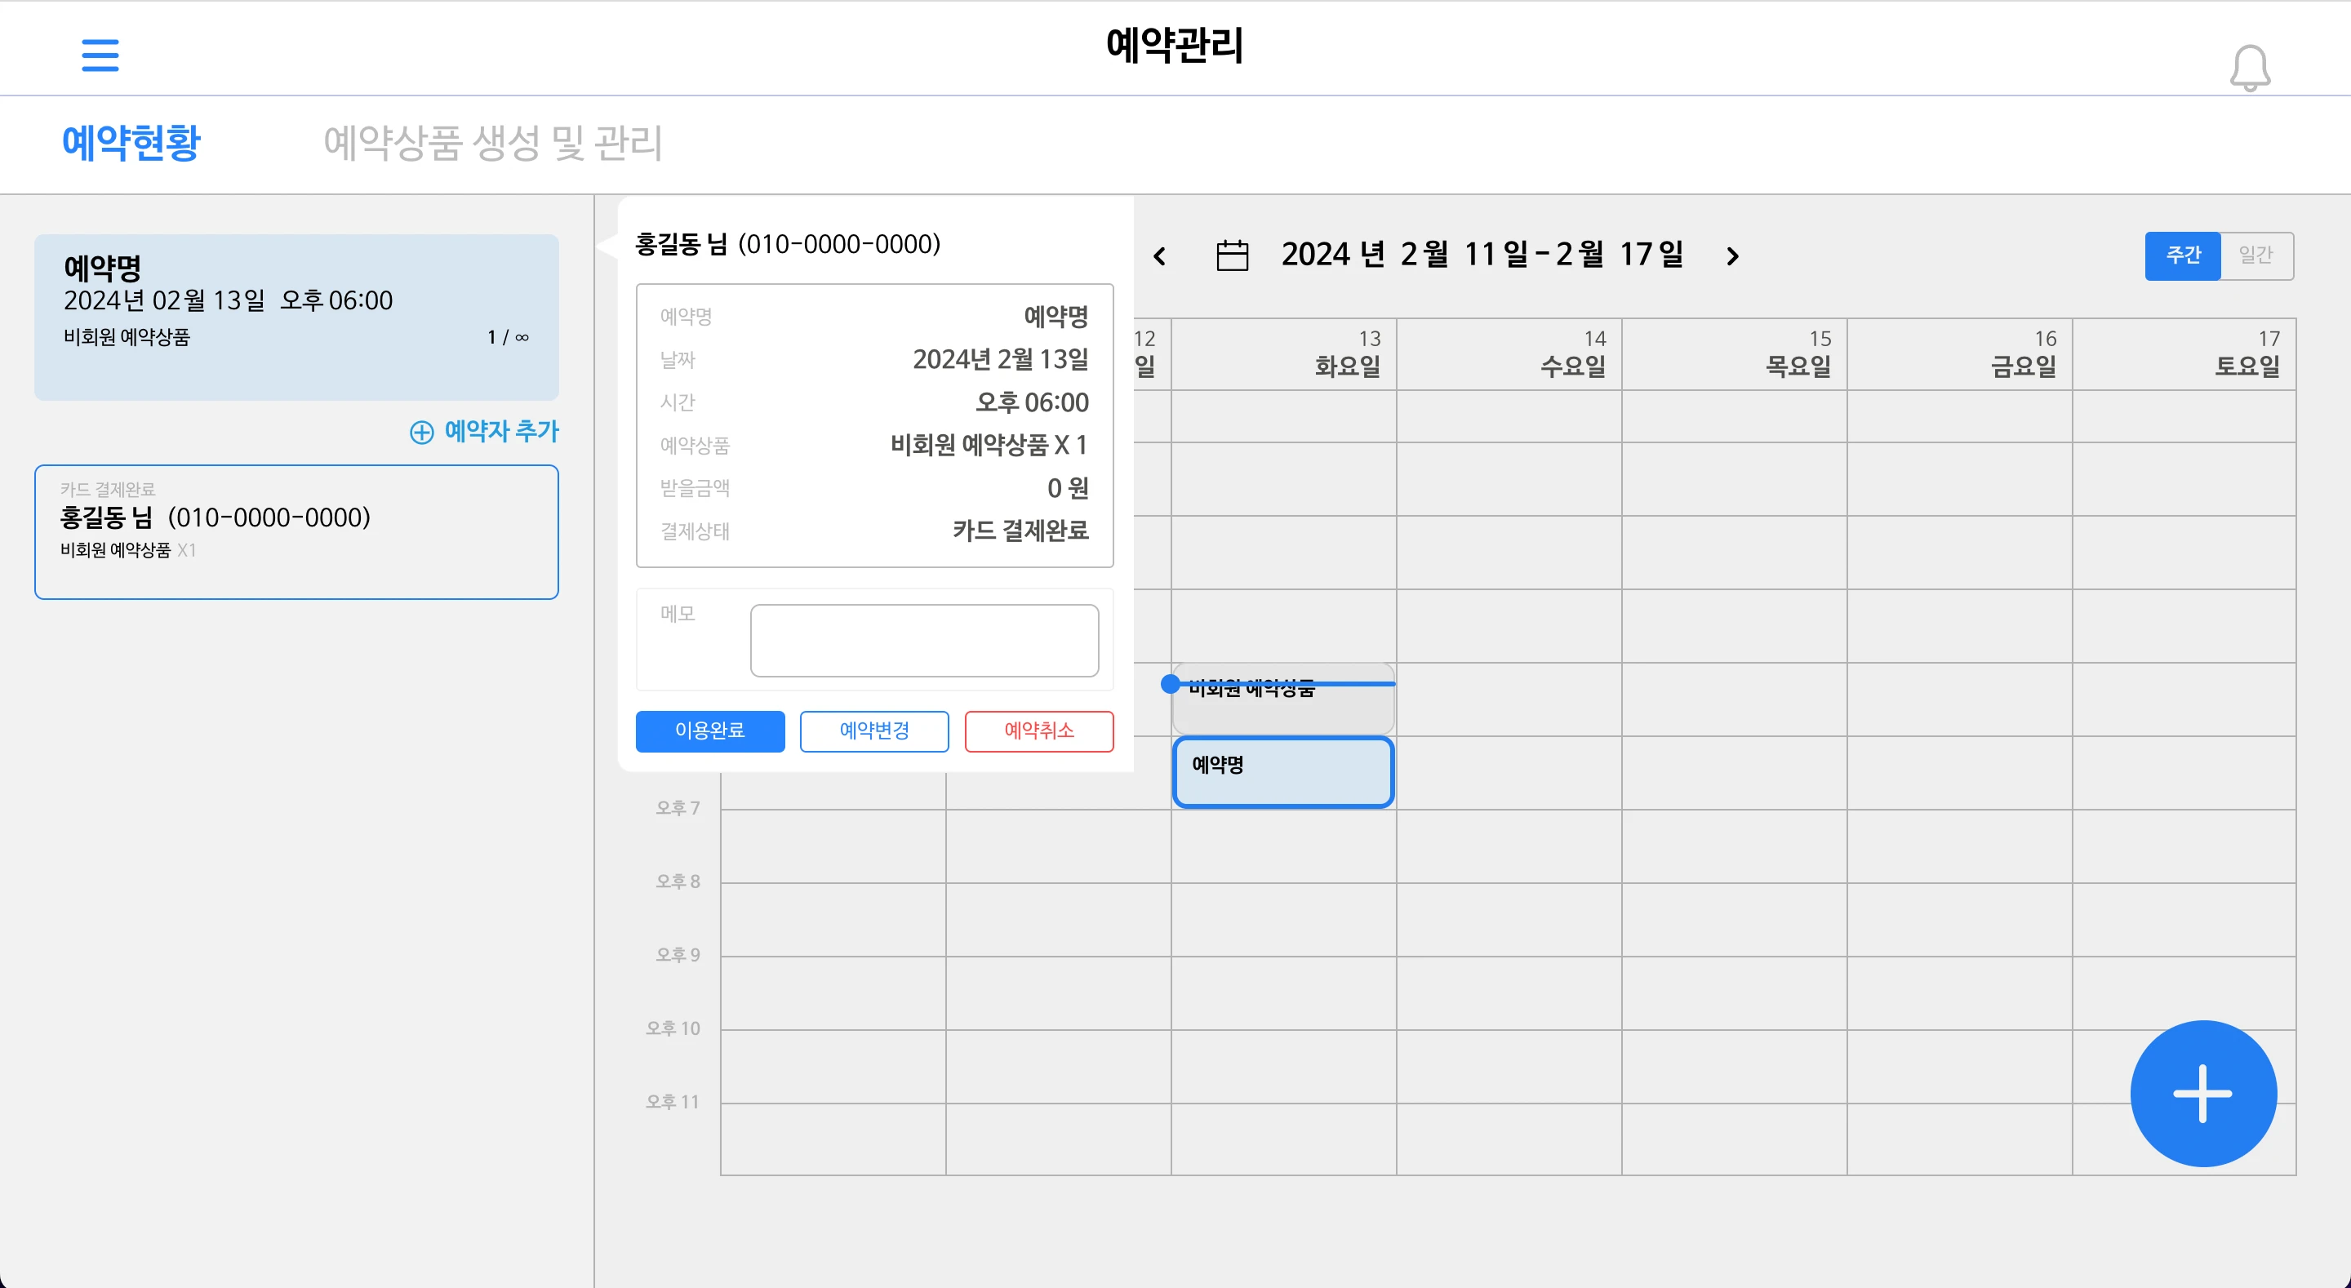Viewport: 2351px width, 1288px height.
Task: Open the calendar date picker icon
Action: click(x=1232, y=255)
